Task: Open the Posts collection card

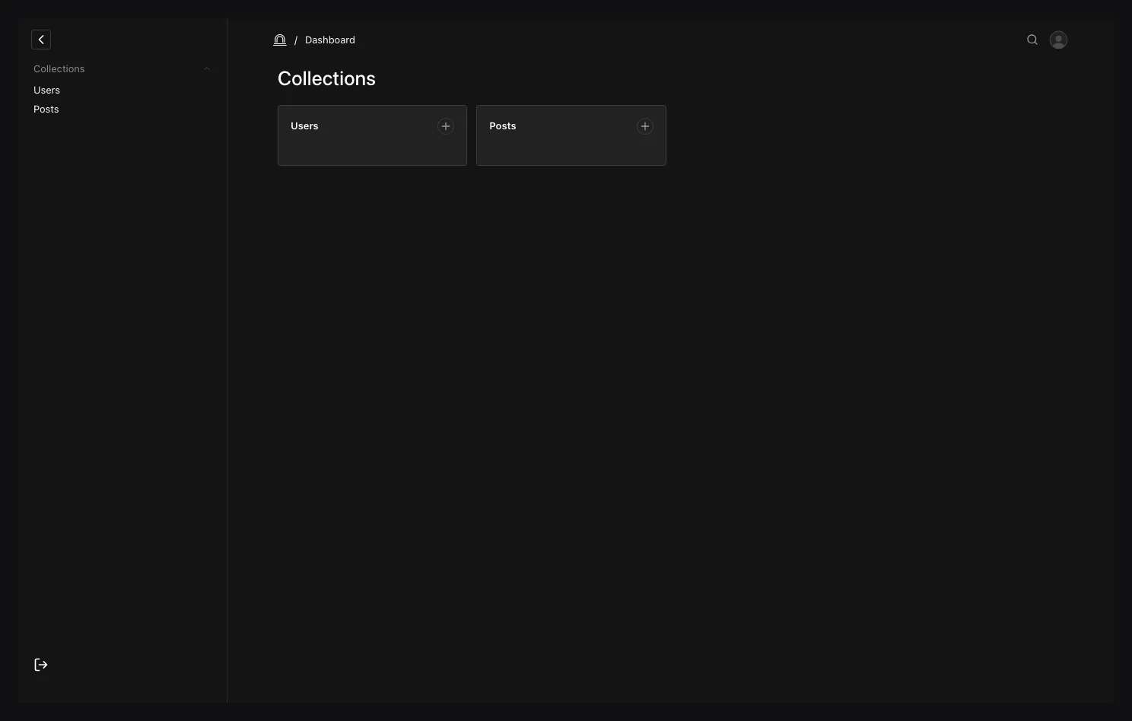Action: tap(571, 135)
